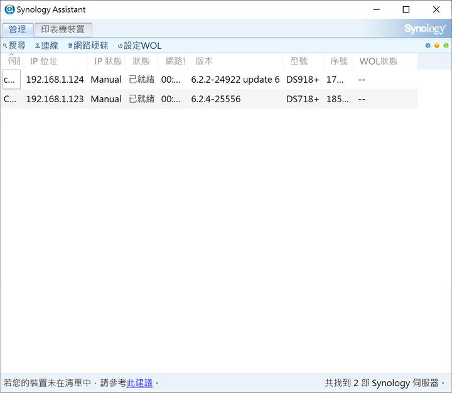The width and height of the screenshot is (452, 393).
Task: Sort by WOL狀態 column header
Action: click(x=385, y=61)
